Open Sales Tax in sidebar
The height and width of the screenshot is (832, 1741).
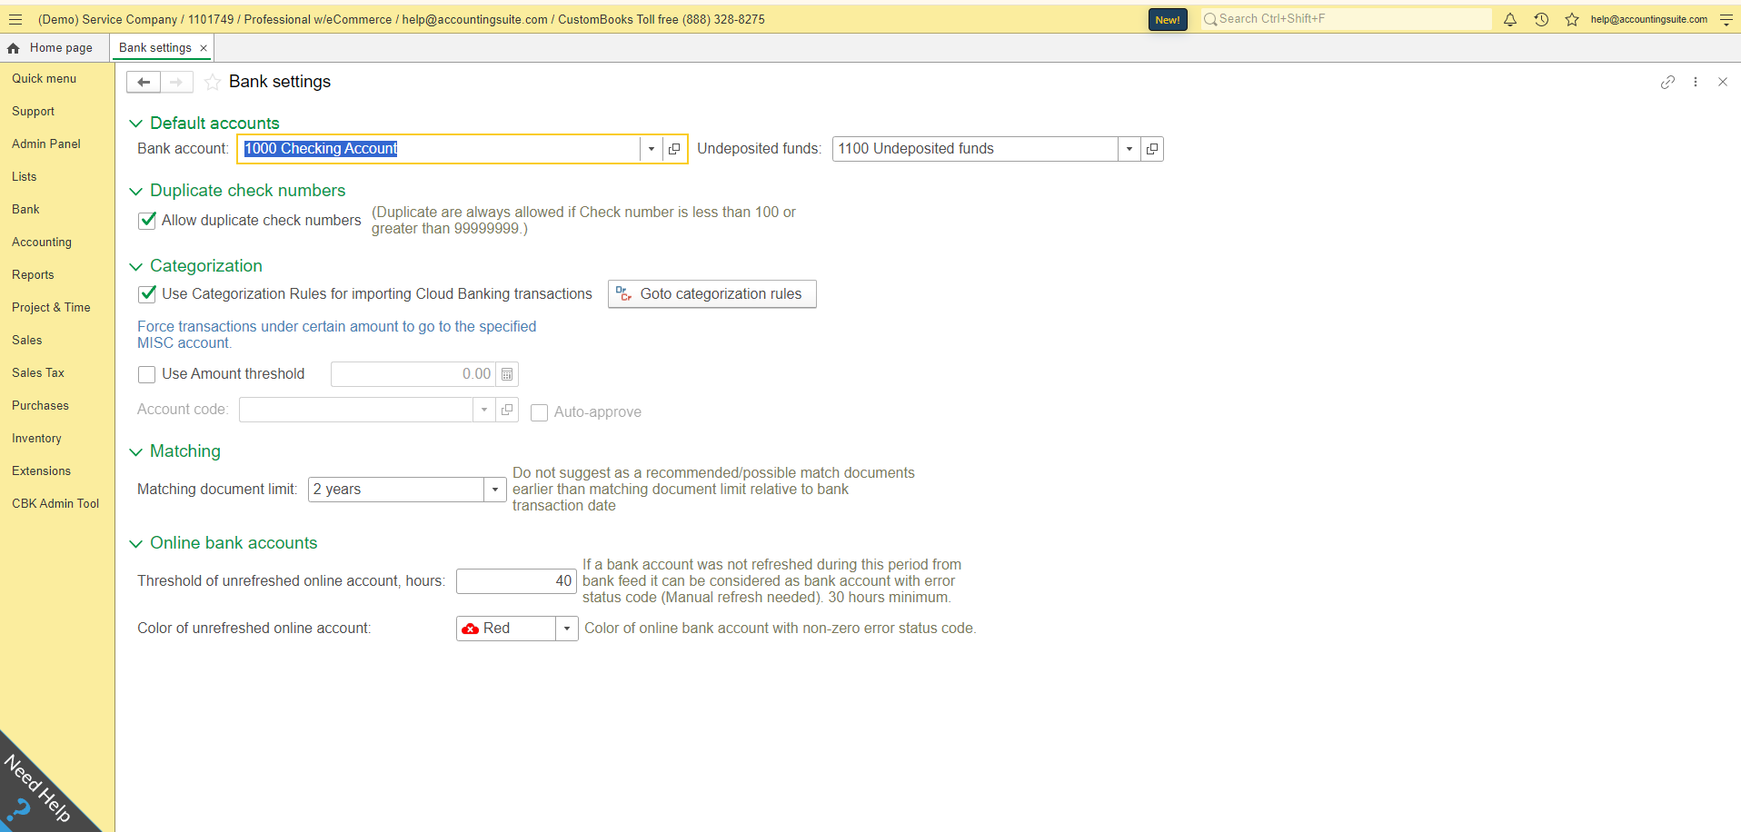38,373
